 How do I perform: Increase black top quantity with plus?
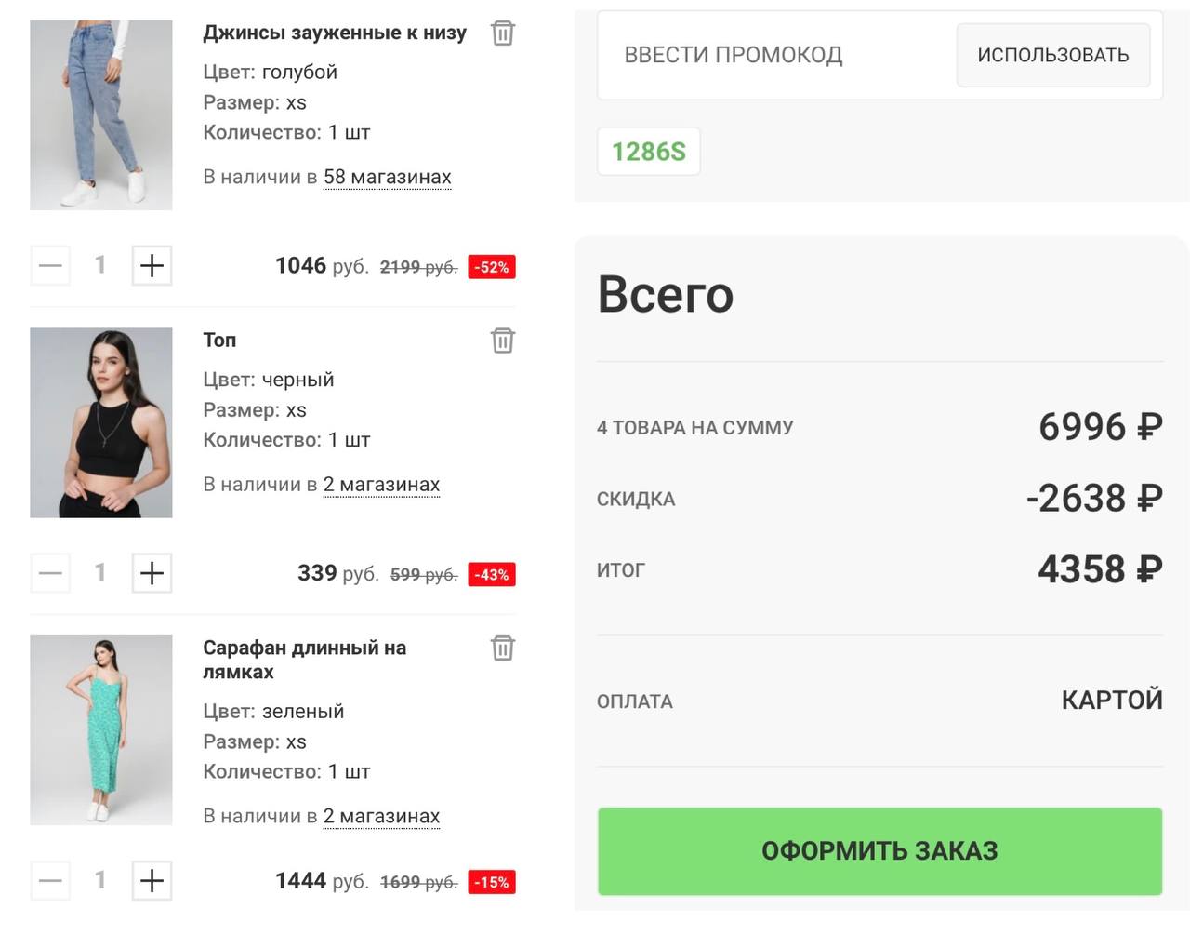point(152,573)
